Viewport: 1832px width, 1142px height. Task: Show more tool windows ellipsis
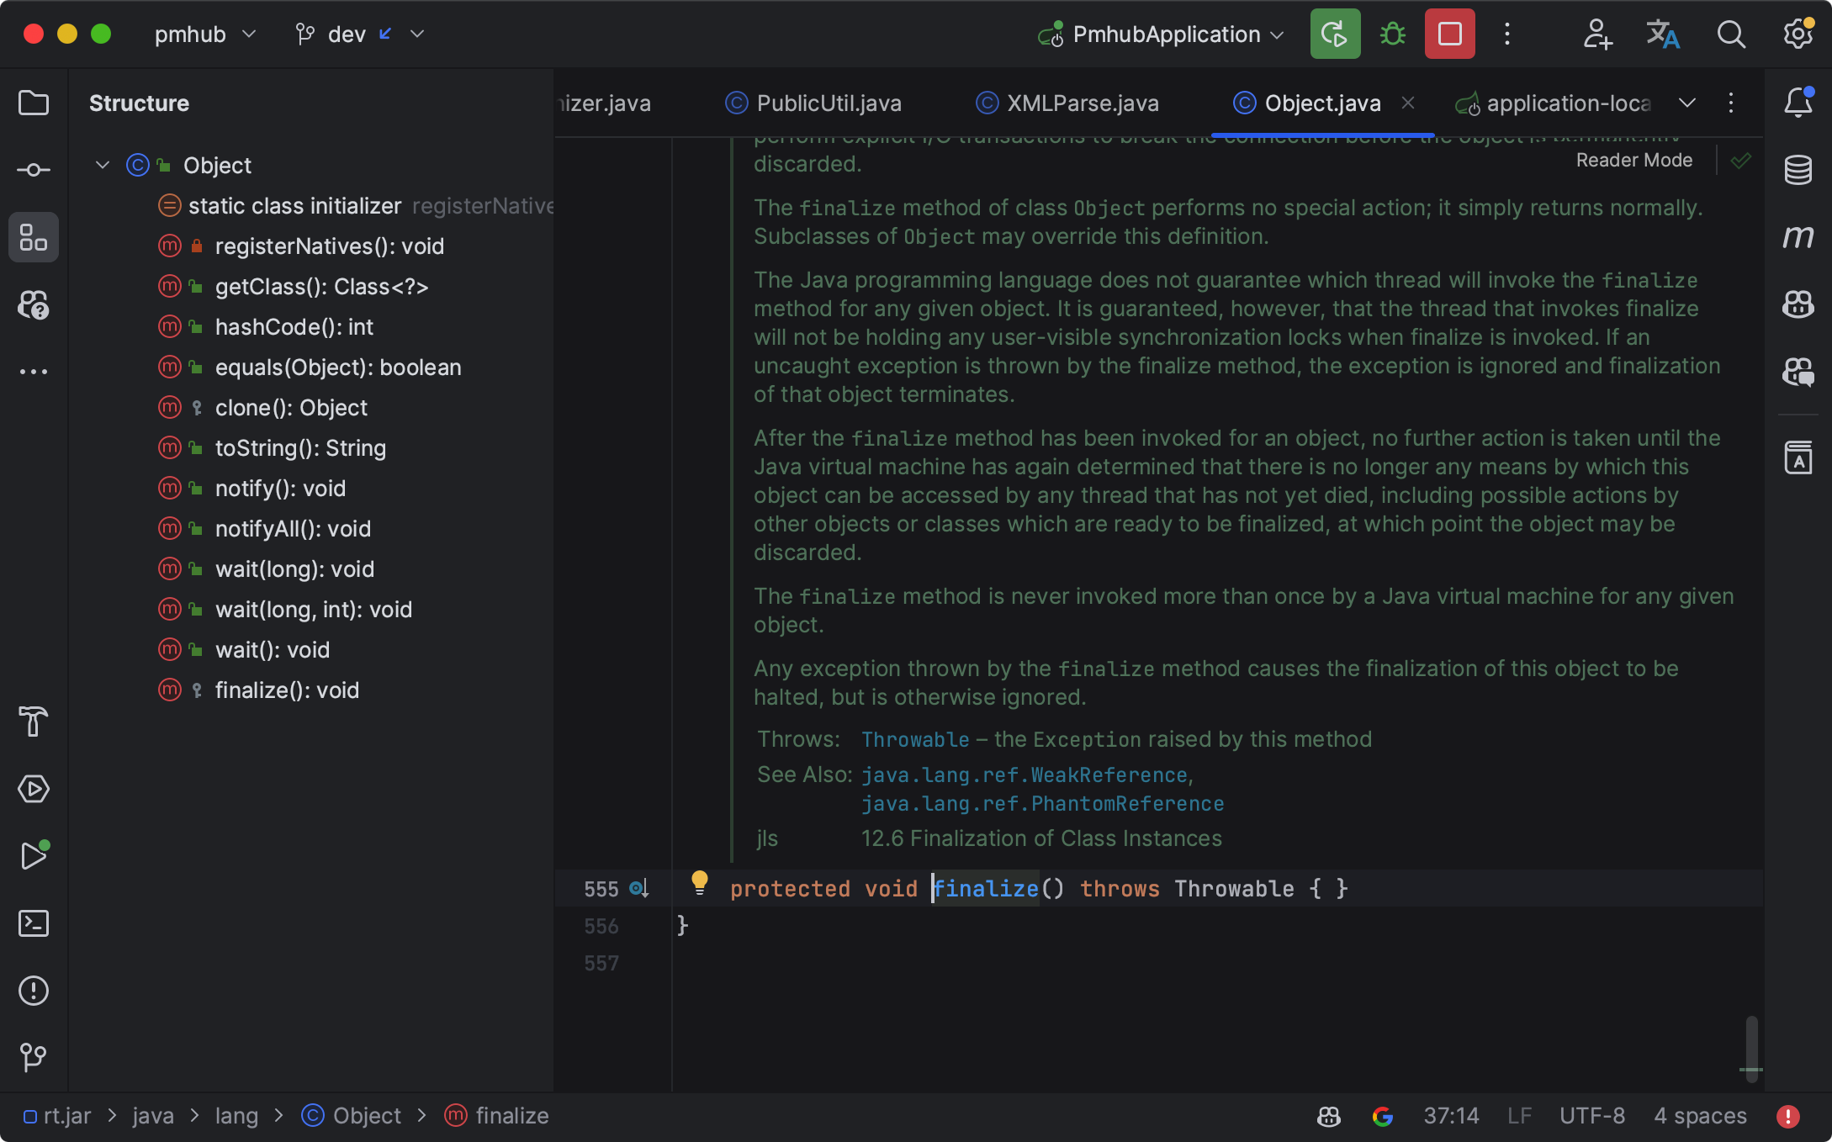34,372
